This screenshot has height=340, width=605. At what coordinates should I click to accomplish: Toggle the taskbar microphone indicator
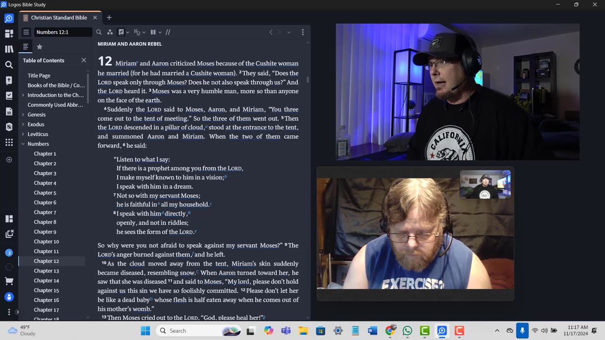(522, 331)
